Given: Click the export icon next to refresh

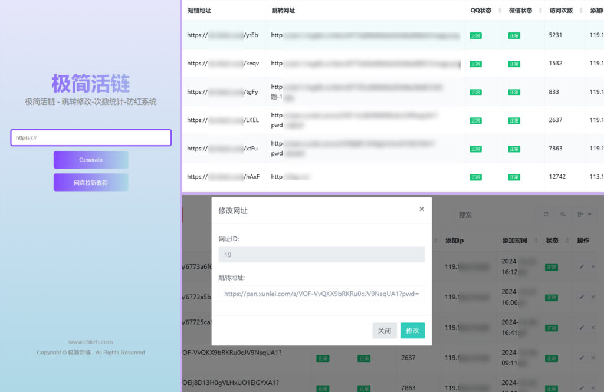Looking at the screenshot, I should (x=562, y=214).
